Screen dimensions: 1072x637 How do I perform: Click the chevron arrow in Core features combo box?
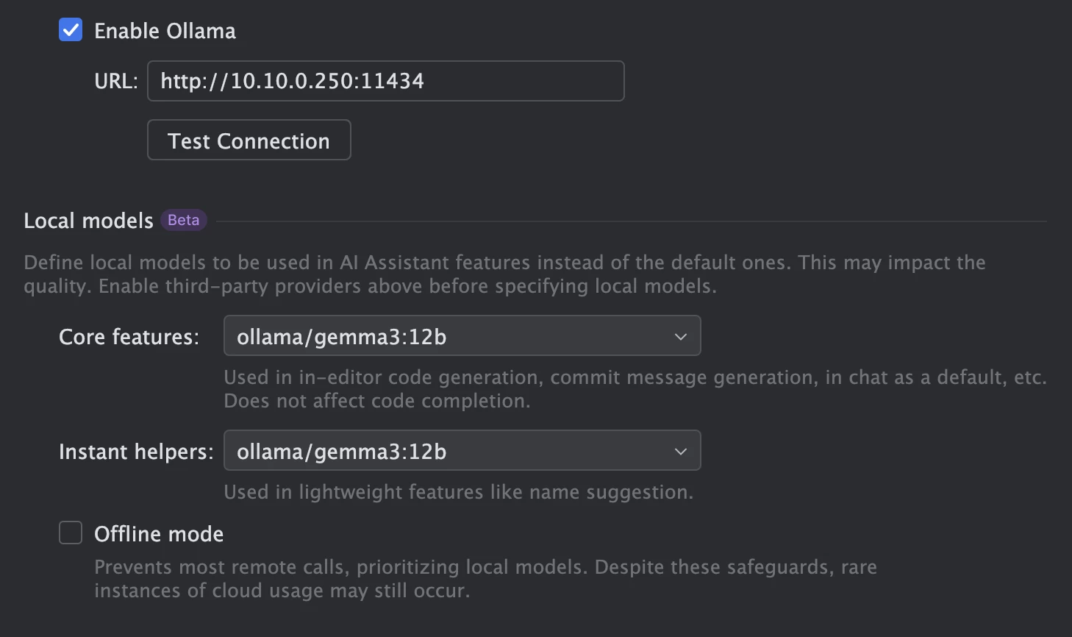(681, 337)
